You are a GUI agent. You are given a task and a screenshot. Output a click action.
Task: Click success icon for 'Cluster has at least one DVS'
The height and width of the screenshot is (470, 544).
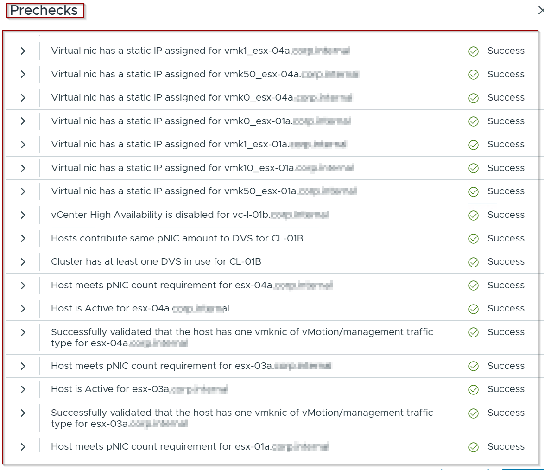[x=473, y=262]
